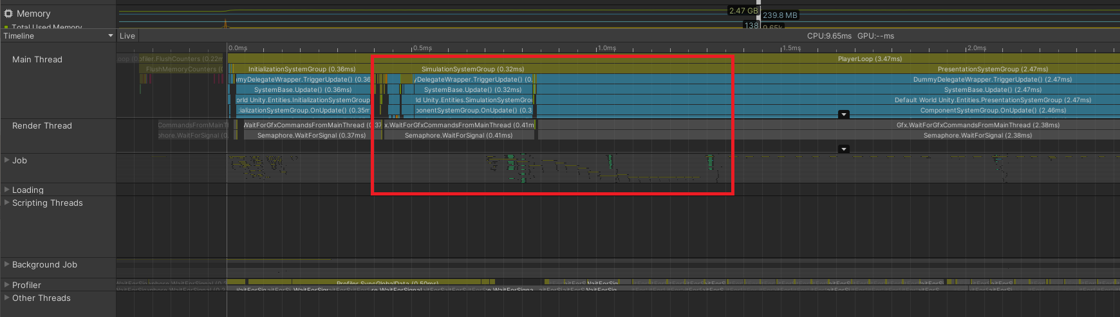This screenshot has width=1120, height=317.
Task: Select Semaphore.WaitForSignal (2.38ms) sample
Action: click(978, 135)
